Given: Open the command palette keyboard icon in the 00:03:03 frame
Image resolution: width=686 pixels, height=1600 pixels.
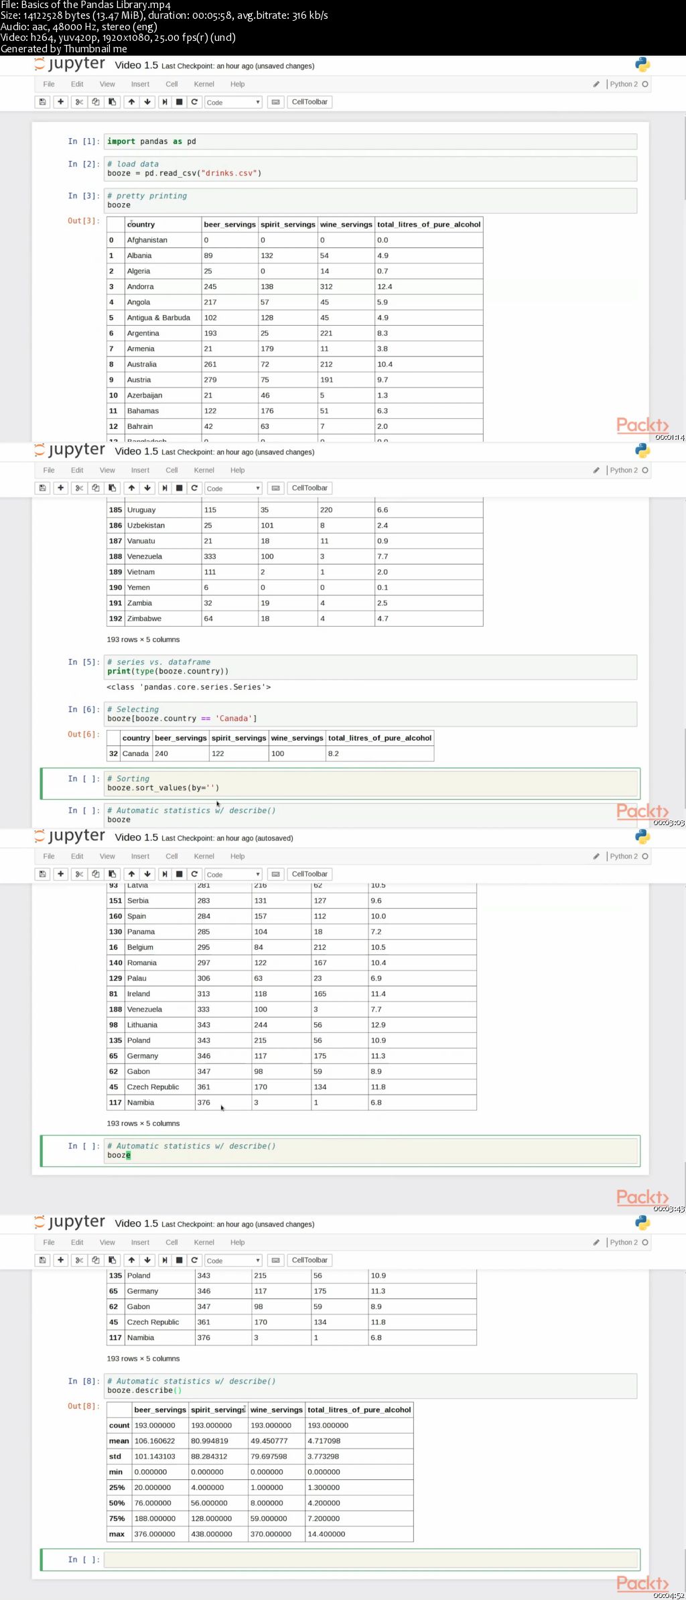Looking at the screenshot, I should click(275, 488).
